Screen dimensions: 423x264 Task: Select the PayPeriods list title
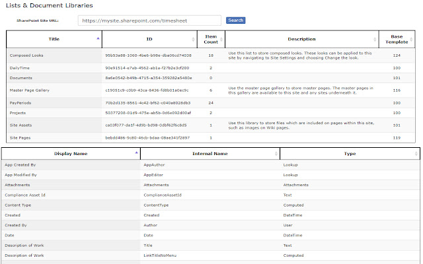21,103
